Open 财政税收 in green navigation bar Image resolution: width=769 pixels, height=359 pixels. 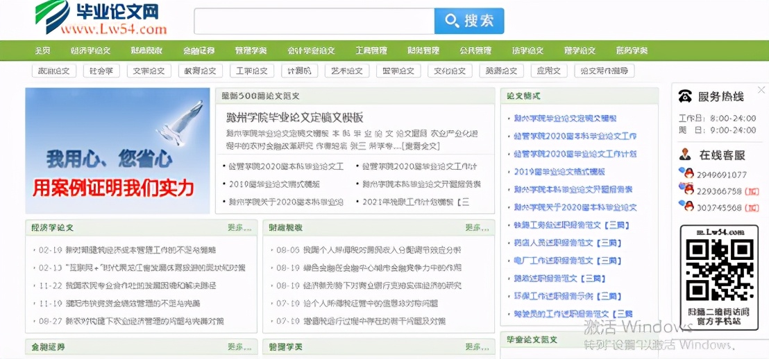[x=146, y=51]
